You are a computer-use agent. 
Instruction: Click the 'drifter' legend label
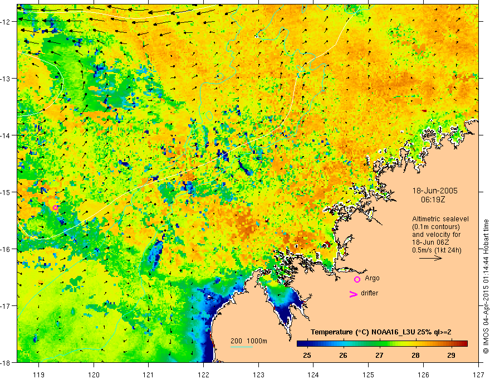tap(369, 293)
